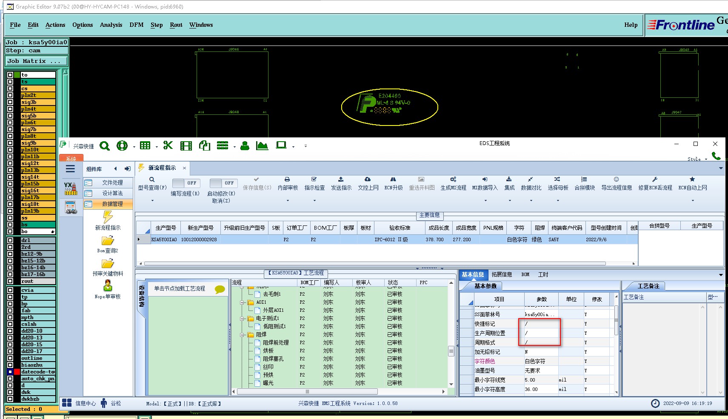Collapse AOI1 tree node
Viewport: 728px width, 419px height.
coord(242,302)
